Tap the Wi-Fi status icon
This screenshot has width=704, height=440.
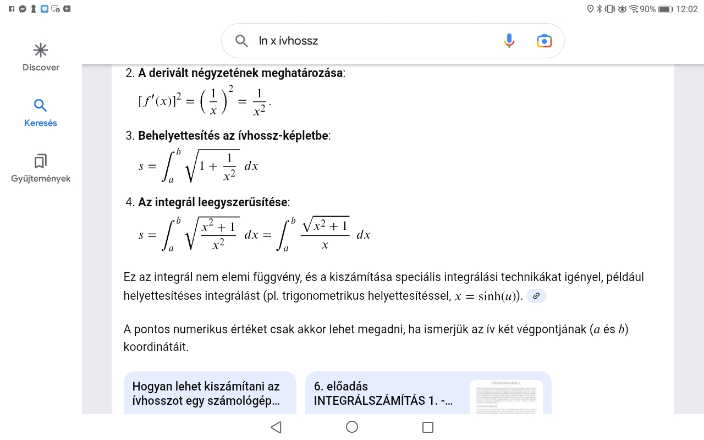(634, 9)
